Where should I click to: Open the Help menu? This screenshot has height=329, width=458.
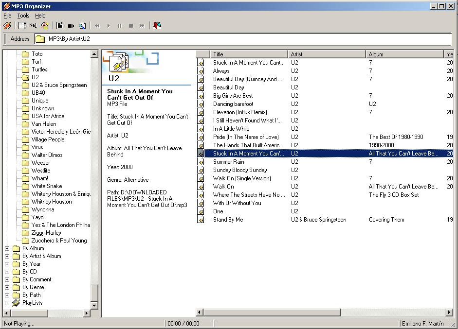point(40,16)
